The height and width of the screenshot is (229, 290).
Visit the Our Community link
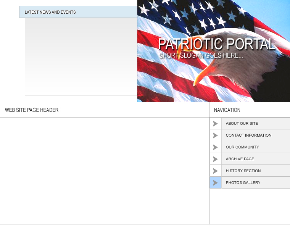point(242,147)
